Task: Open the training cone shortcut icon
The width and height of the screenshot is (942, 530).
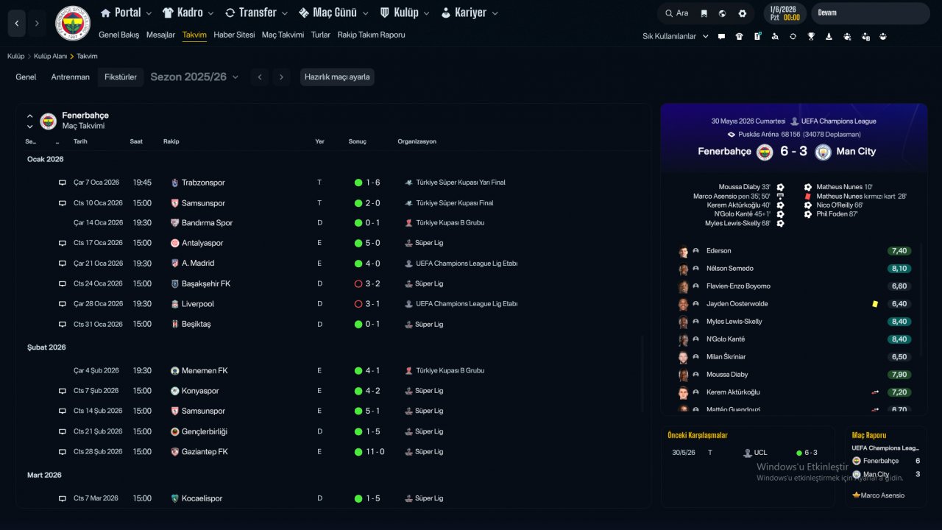Action: click(x=829, y=36)
